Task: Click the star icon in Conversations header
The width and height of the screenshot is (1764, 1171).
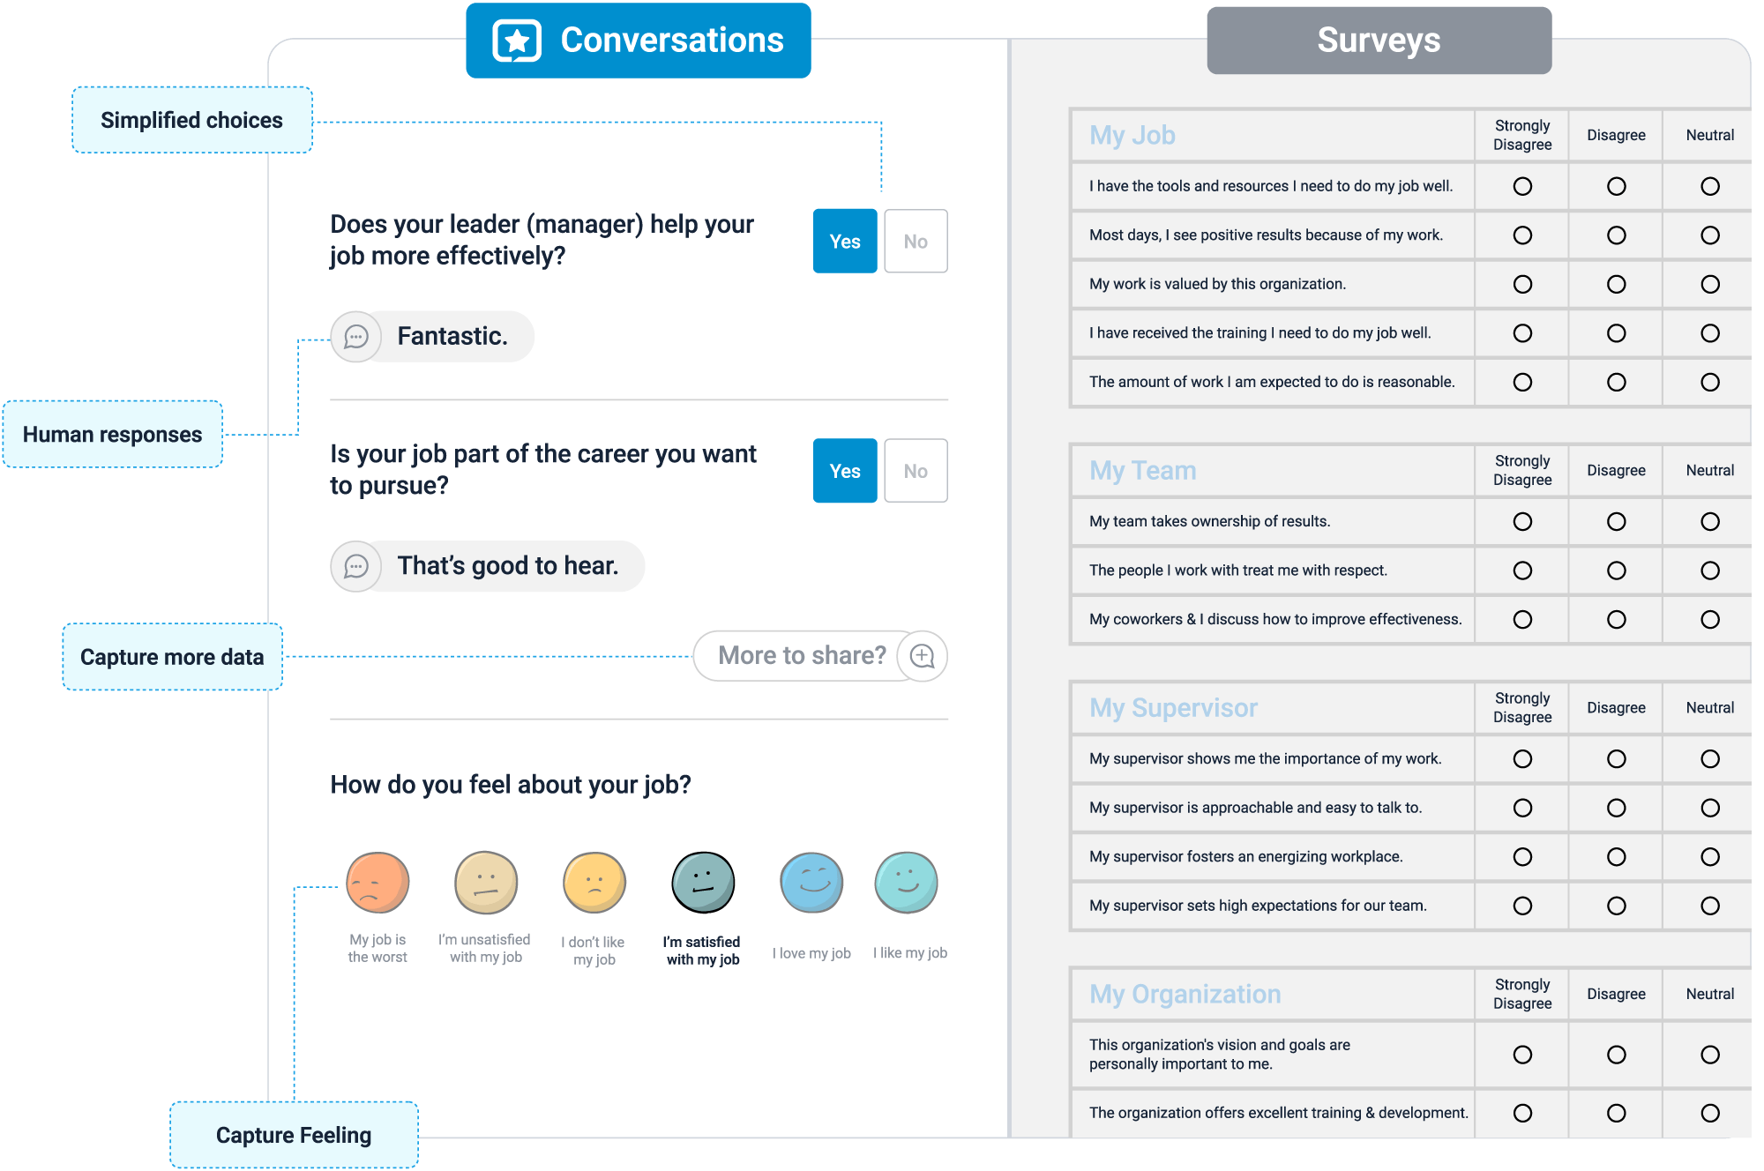Action: coord(517,41)
